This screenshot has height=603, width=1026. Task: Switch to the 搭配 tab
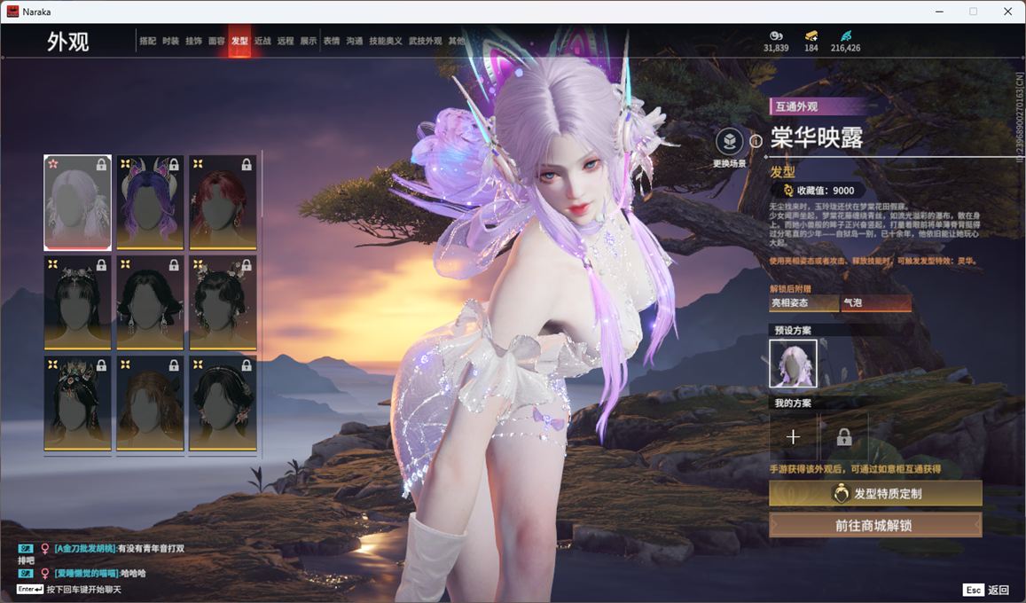click(148, 41)
